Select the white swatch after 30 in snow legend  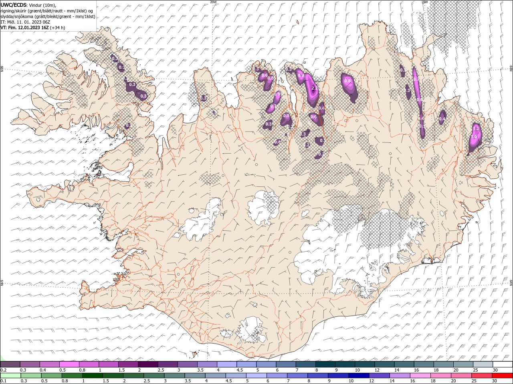tap(503, 364)
